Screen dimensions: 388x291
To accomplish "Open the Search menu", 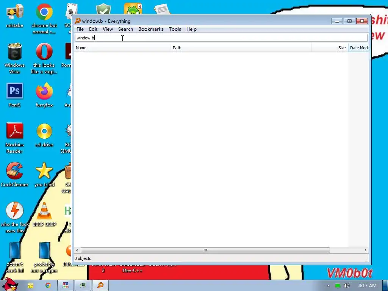I will [x=125, y=29].
